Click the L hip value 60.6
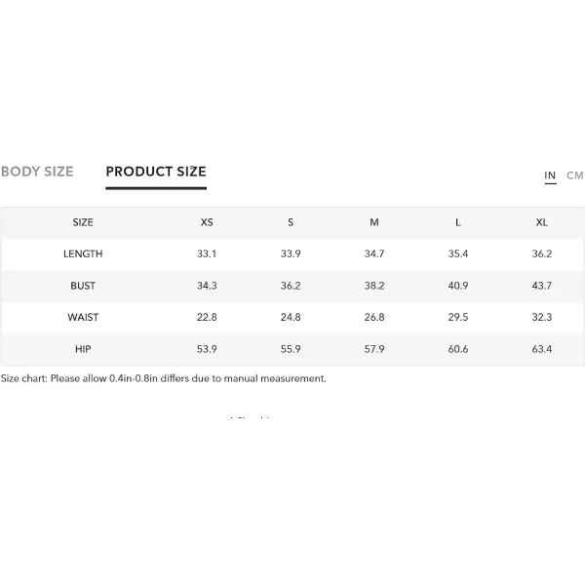The image size is (585, 585). (x=458, y=349)
